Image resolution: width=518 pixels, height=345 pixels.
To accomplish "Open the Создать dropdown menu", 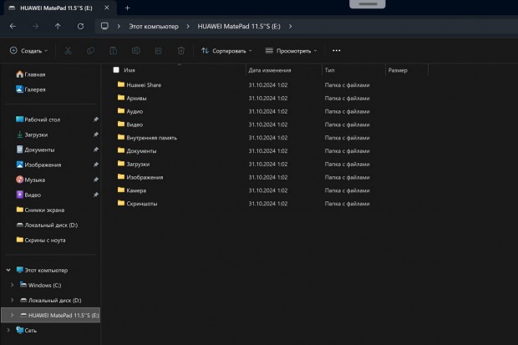I will click(28, 51).
